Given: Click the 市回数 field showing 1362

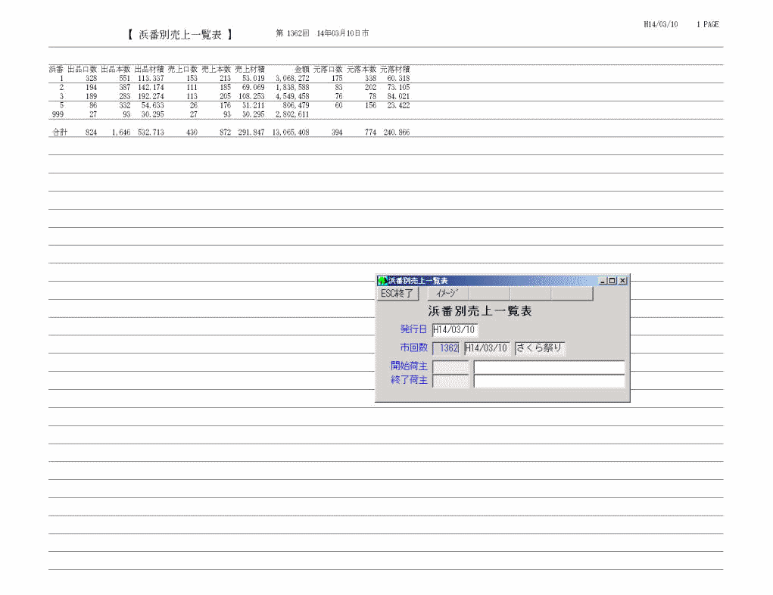Looking at the screenshot, I should 446,348.
